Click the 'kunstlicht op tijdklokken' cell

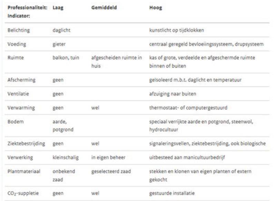tap(170, 30)
